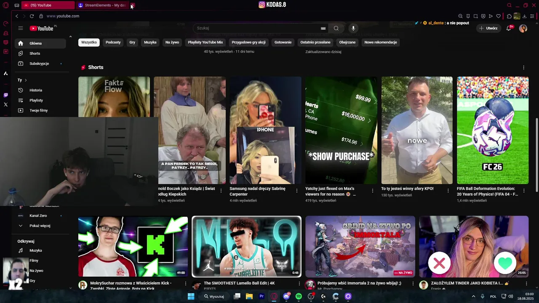The image size is (539, 303).
Task: Open Opera Easy Setup menu icon
Action: pos(532,16)
